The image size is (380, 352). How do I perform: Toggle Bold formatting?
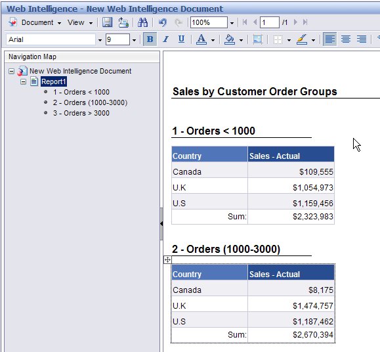click(150, 39)
